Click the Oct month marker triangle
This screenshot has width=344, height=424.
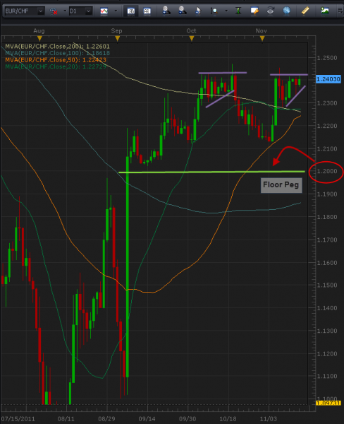[x=192, y=39]
